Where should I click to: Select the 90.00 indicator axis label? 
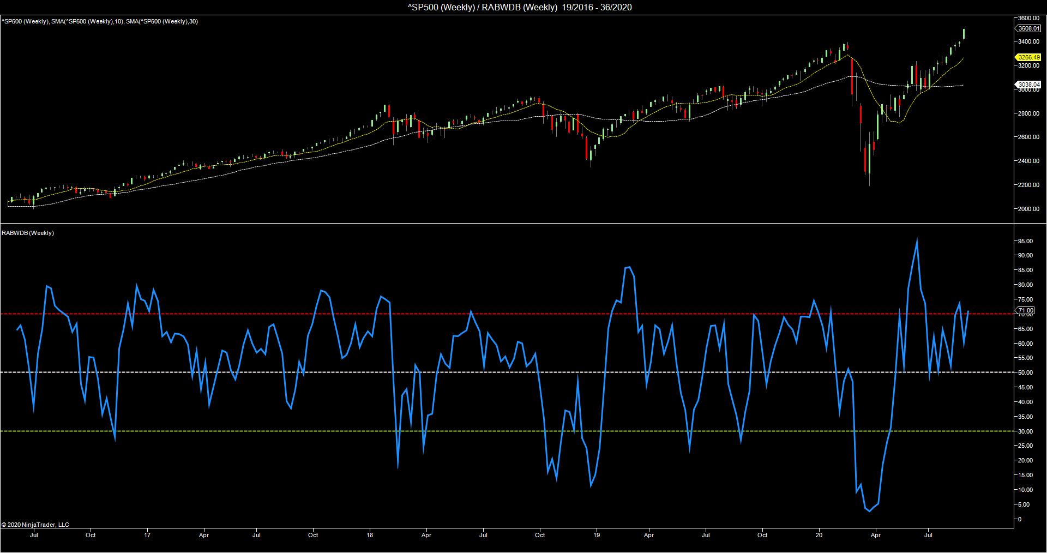coord(1025,255)
